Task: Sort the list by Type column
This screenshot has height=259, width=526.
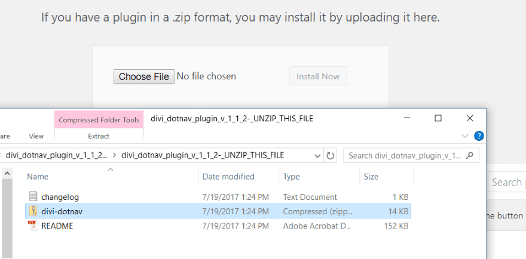Action: tap(291, 177)
